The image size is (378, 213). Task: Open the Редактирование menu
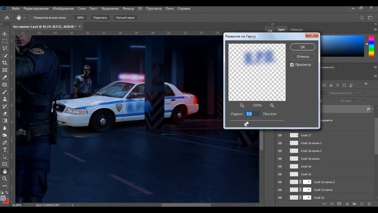click(x=36, y=8)
